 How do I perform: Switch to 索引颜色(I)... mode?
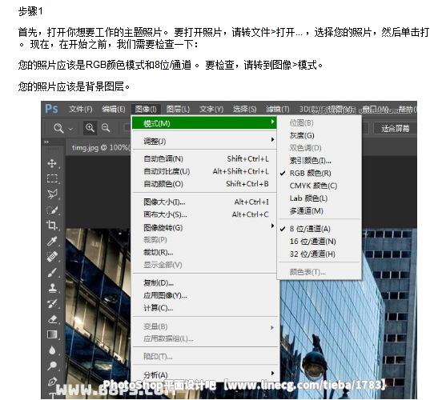(310, 161)
